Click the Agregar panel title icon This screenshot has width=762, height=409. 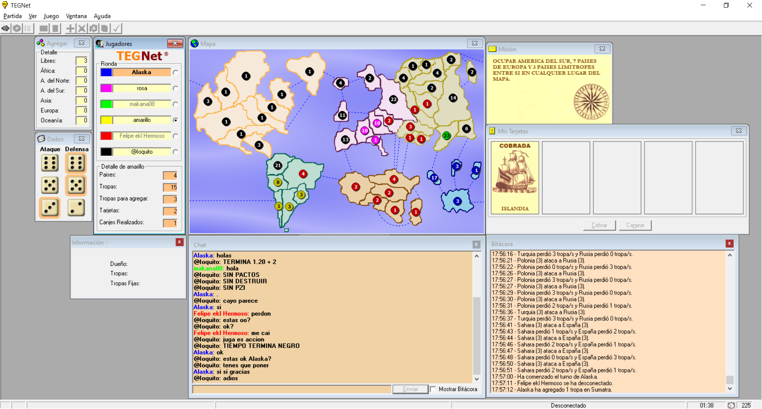click(41, 43)
